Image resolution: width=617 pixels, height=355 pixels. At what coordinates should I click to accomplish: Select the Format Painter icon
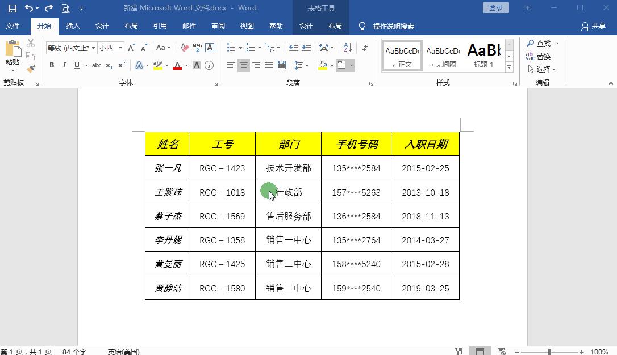pos(32,68)
